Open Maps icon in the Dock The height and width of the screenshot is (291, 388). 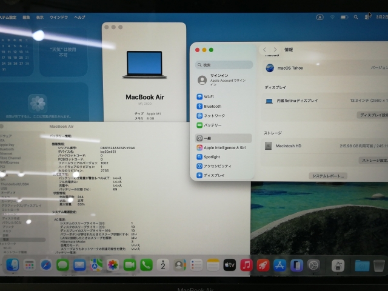tap(96, 266)
